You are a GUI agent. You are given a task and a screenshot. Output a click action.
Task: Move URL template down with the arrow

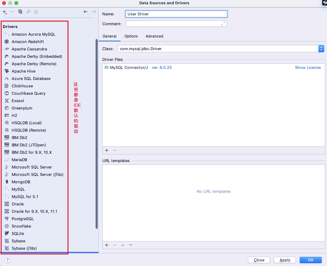131,245
